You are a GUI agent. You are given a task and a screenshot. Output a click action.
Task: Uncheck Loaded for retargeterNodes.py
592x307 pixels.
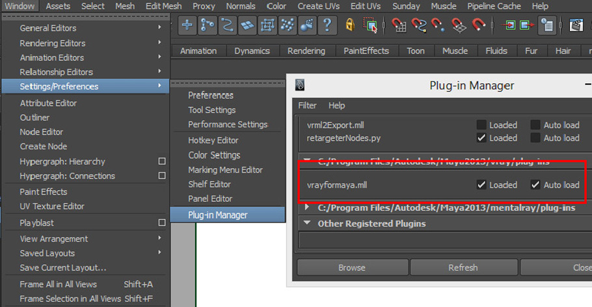point(481,138)
